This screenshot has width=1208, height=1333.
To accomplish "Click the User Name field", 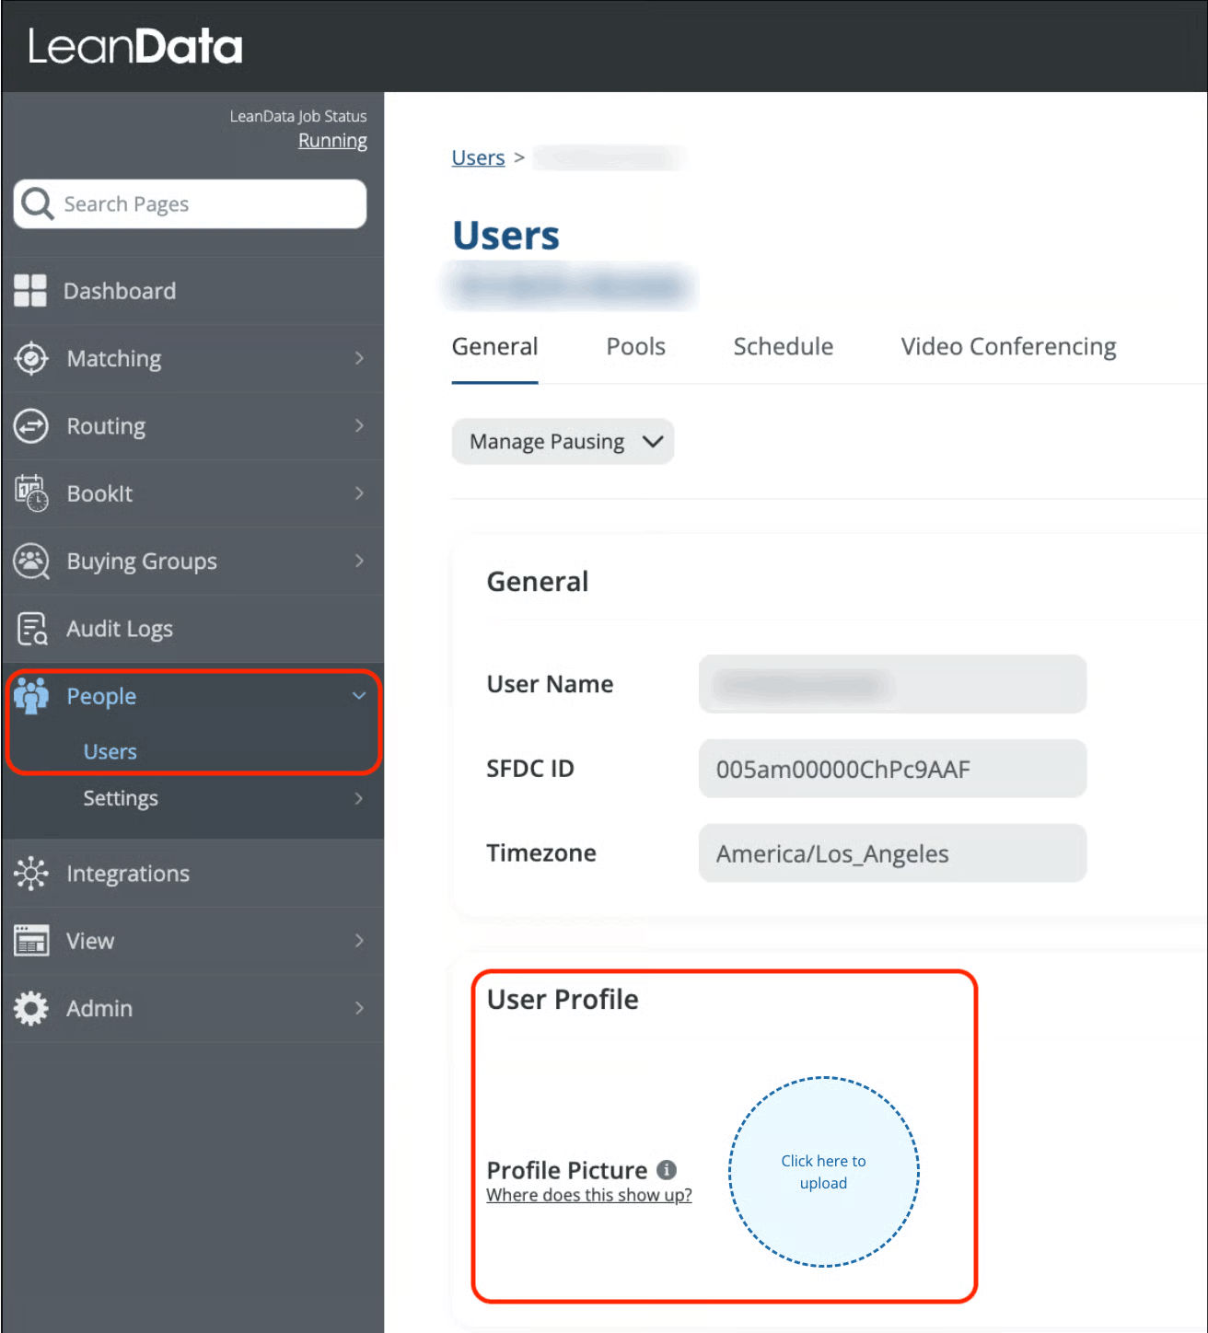I will (x=892, y=684).
